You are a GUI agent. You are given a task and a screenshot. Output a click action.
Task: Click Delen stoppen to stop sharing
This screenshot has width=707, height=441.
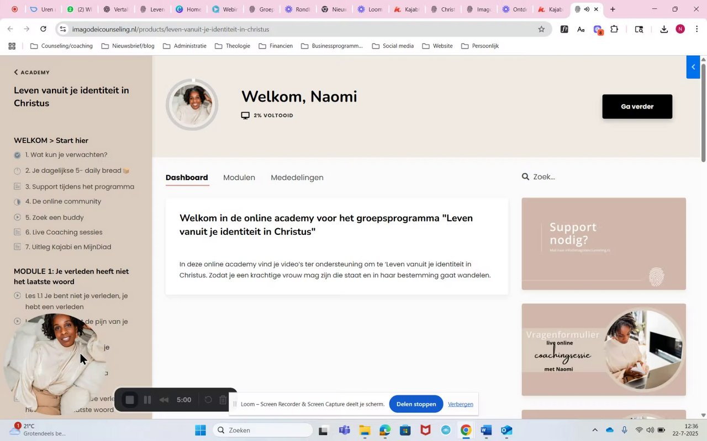tap(416, 404)
